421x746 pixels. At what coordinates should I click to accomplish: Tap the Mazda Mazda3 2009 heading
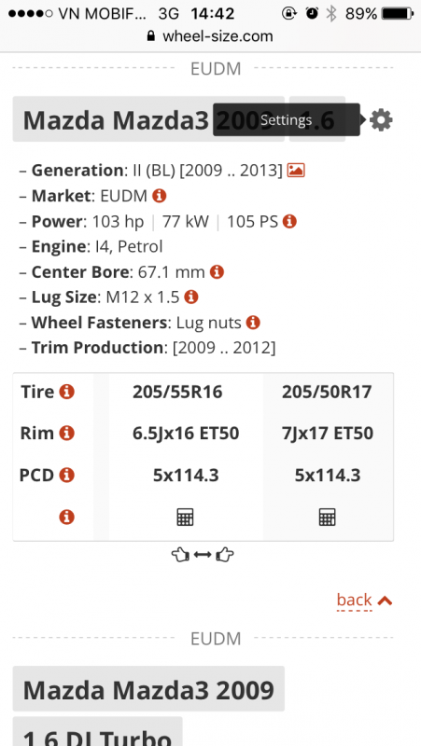148,689
